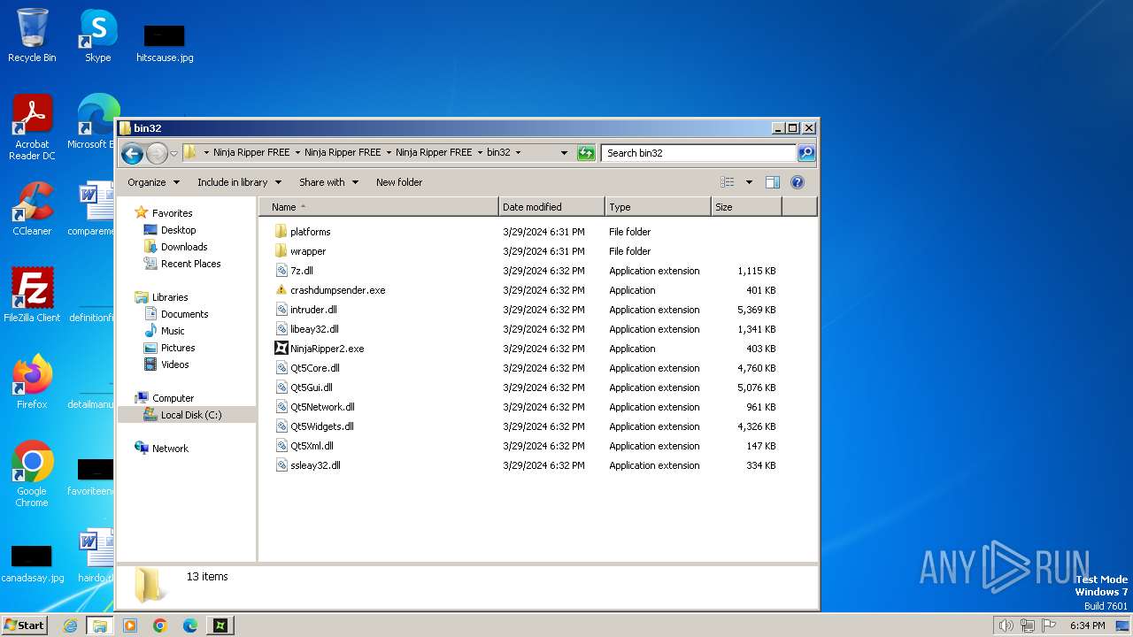Open the Start menu
The width and height of the screenshot is (1133, 637).
[x=24, y=625]
